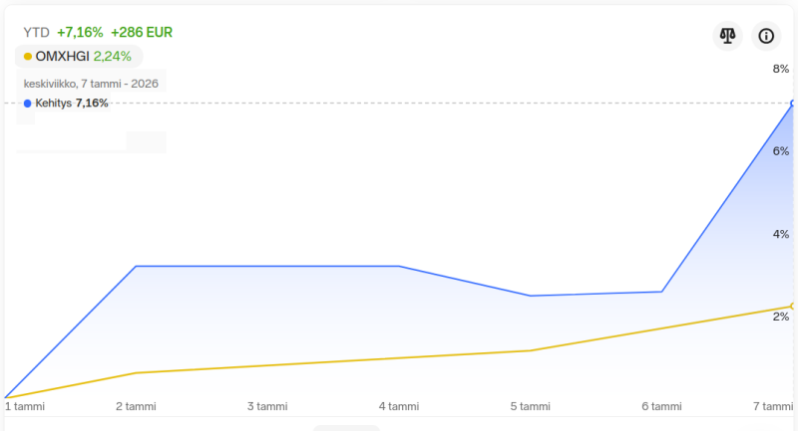Click the 1 tammi axis label

(x=25, y=406)
